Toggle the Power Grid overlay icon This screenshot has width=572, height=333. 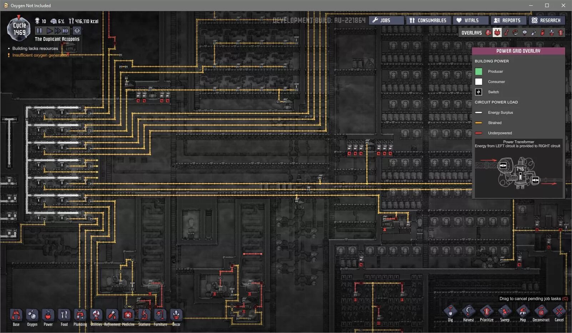497,32
